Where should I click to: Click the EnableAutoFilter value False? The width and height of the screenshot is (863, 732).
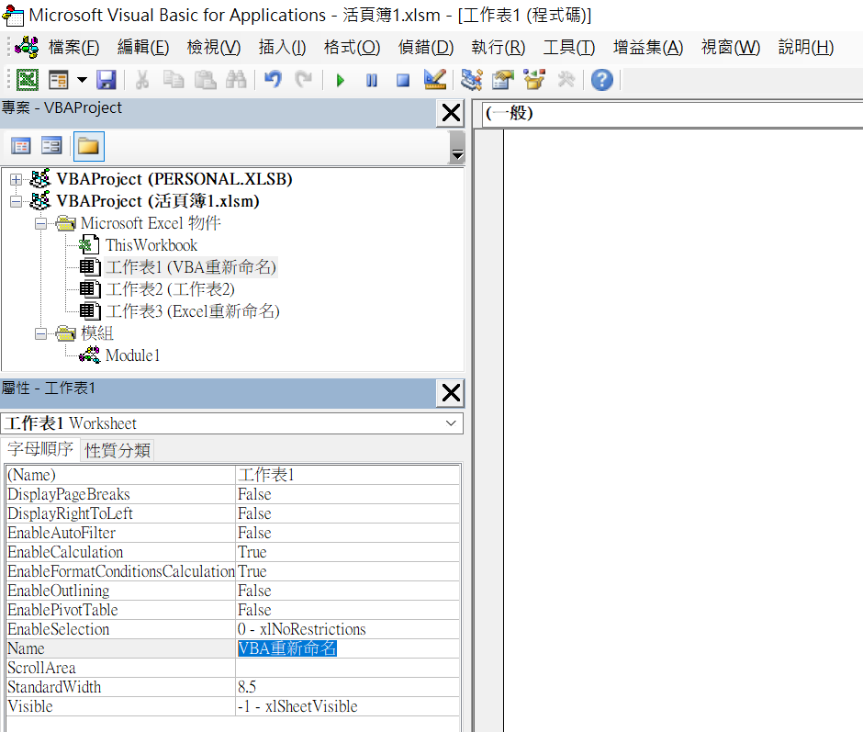pos(348,533)
